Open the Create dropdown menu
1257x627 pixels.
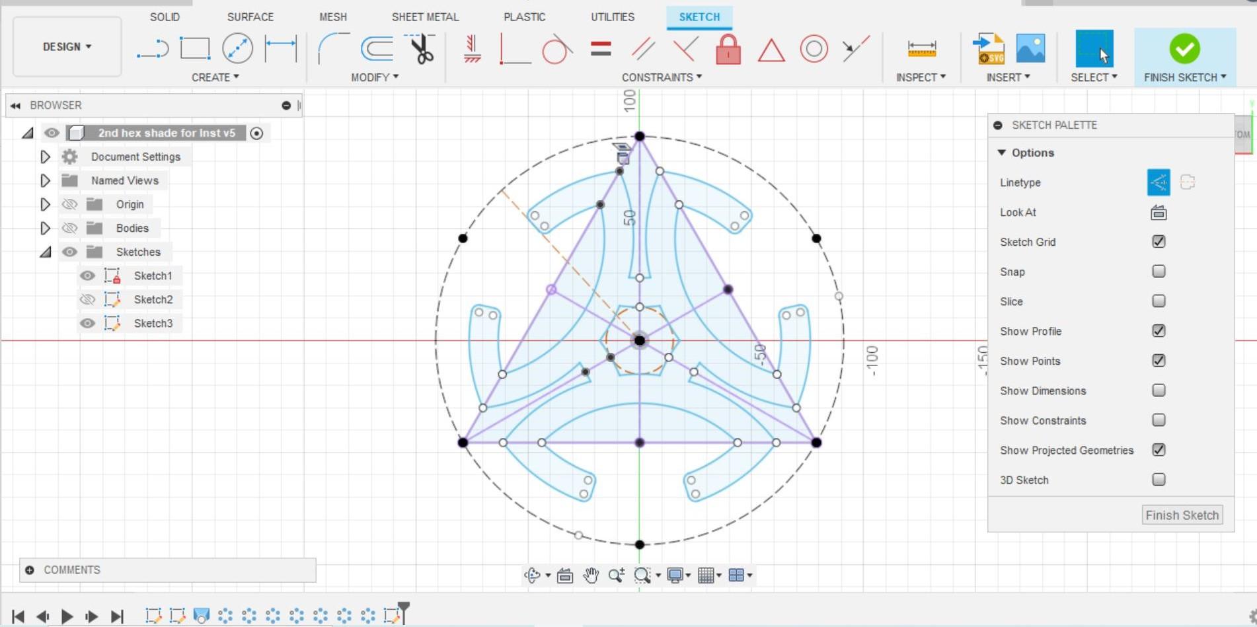point(215,77)
